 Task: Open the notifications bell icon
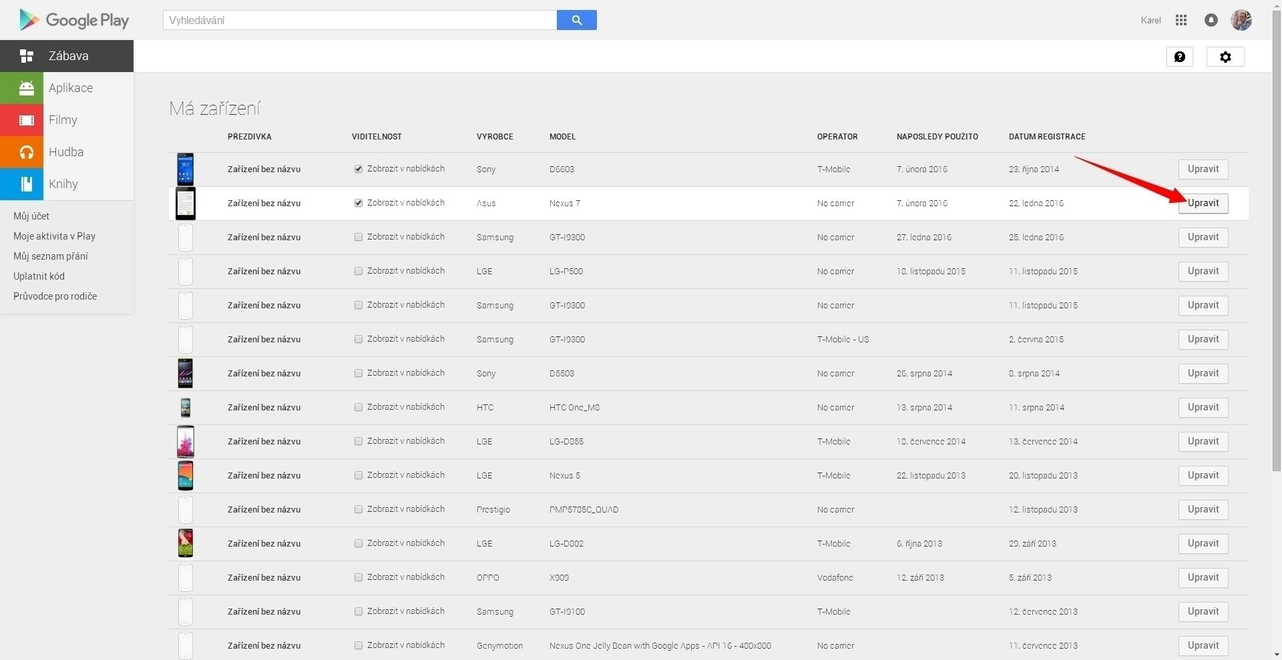pos(1211,20)
